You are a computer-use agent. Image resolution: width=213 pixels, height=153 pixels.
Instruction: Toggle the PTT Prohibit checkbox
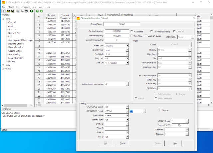[x=131, y=31]
